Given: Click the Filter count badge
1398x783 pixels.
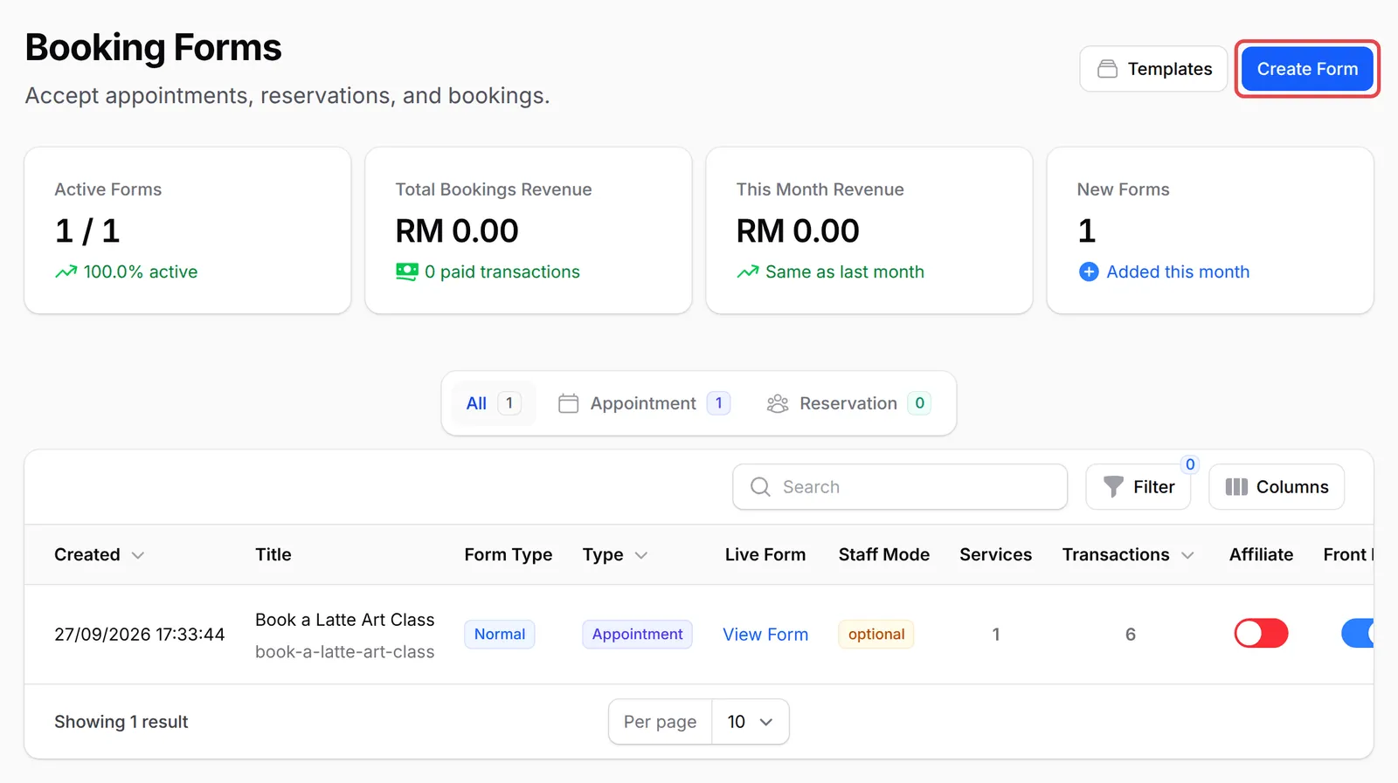Looking at the screenshot, I should 1190,464.
